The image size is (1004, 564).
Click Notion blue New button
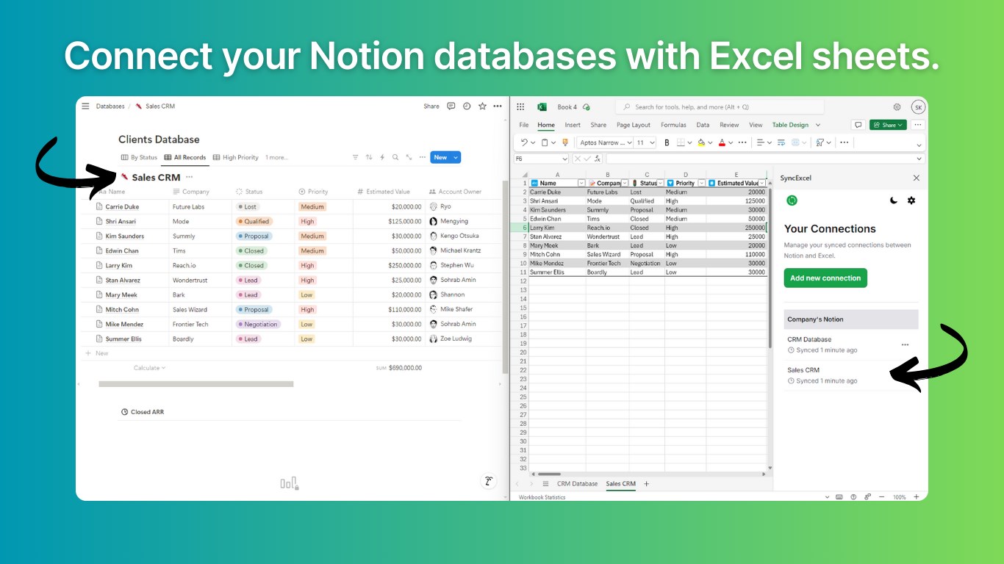[x=440, y=157]
